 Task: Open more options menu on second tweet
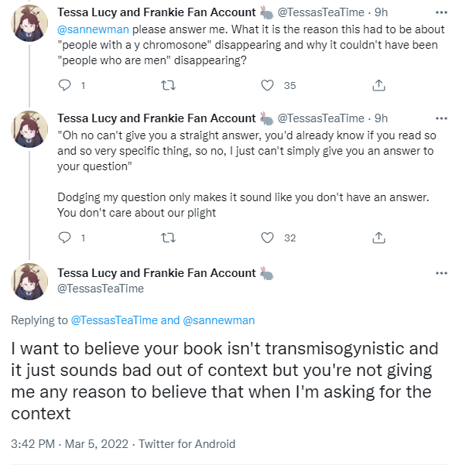tap(441, 118)
